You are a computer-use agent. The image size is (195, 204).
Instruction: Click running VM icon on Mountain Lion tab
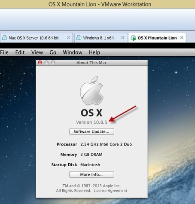click(133, 38)
